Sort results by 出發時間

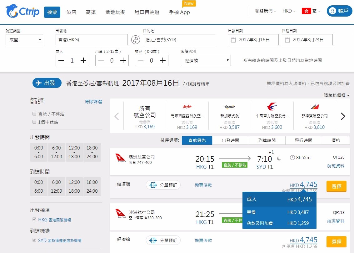231,140
